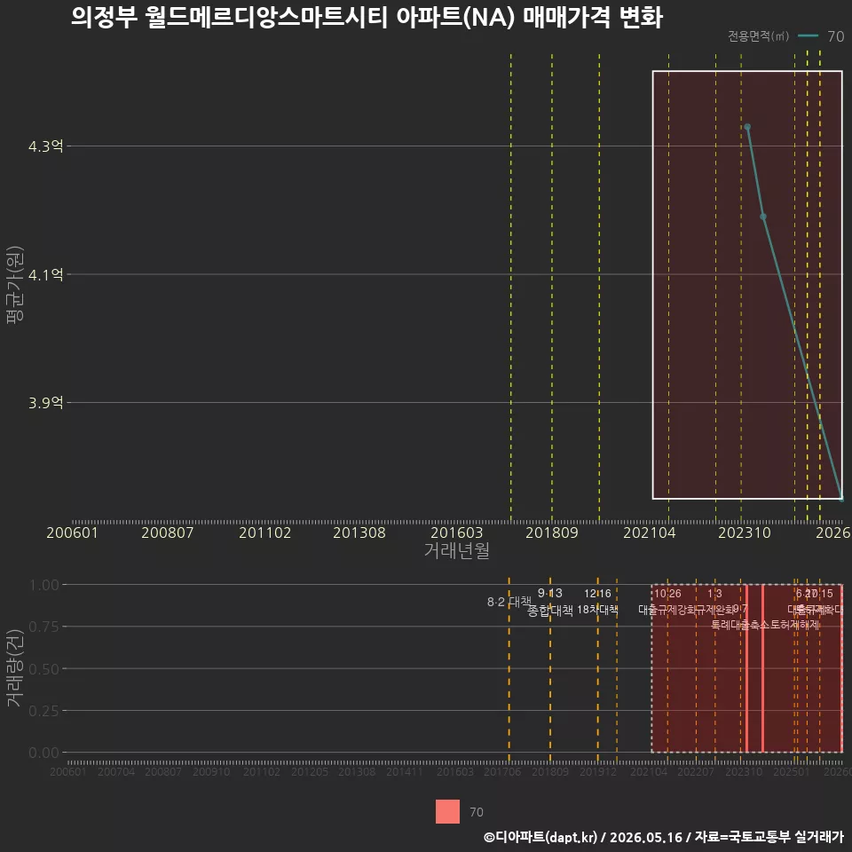
Task: Click the 4.3억 y-axis label
Action: [x=45, y=146]
